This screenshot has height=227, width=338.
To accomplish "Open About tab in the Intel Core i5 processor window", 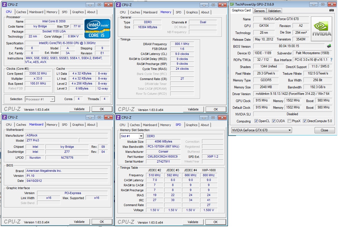I will 91,12.
